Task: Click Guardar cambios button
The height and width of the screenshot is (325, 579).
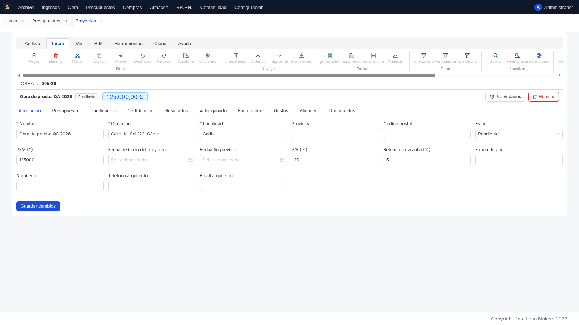Action: click(38, 206)
